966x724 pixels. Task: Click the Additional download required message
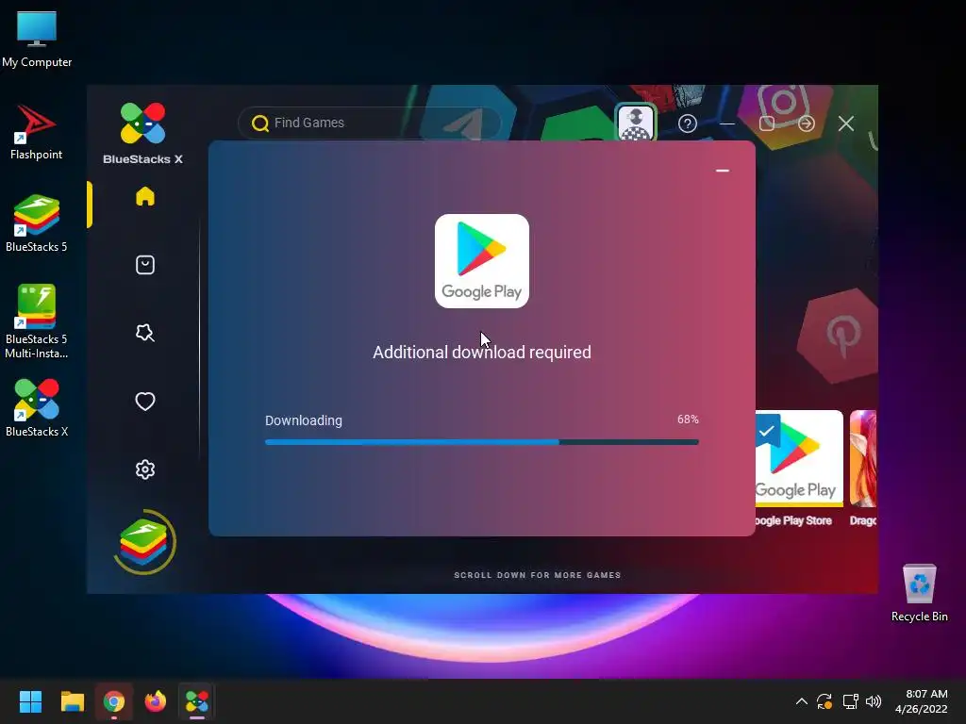click(x=482, y=353)
